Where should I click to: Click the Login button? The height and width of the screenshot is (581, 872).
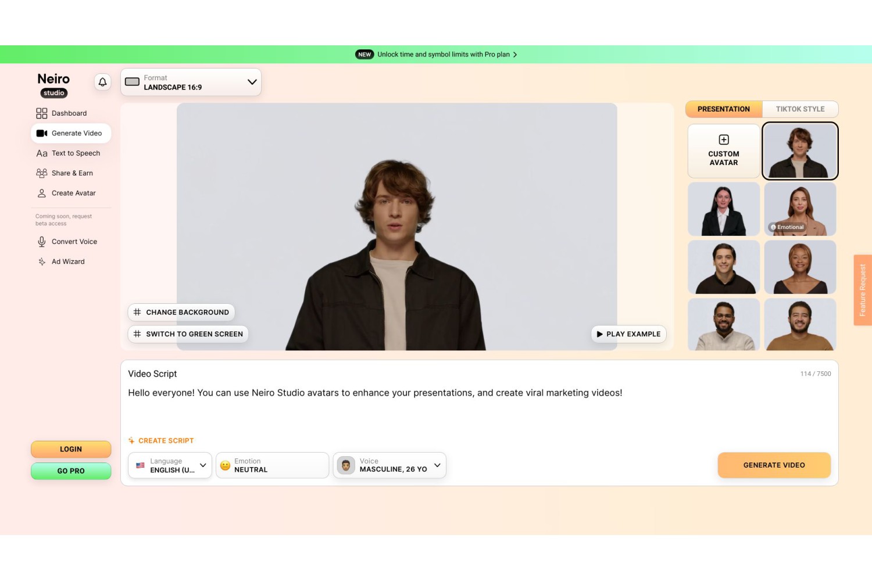tap(71, 449)
